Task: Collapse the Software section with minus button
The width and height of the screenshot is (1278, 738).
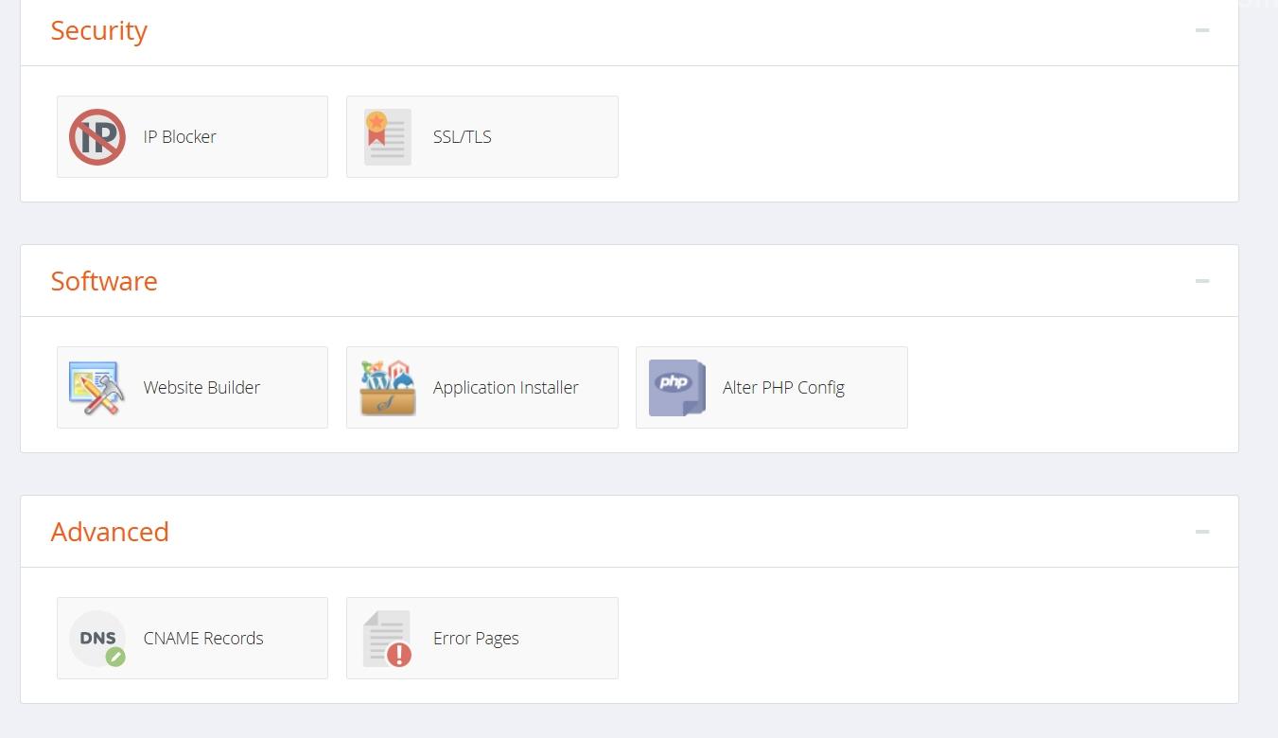Action: click(x=1202, y=281)
